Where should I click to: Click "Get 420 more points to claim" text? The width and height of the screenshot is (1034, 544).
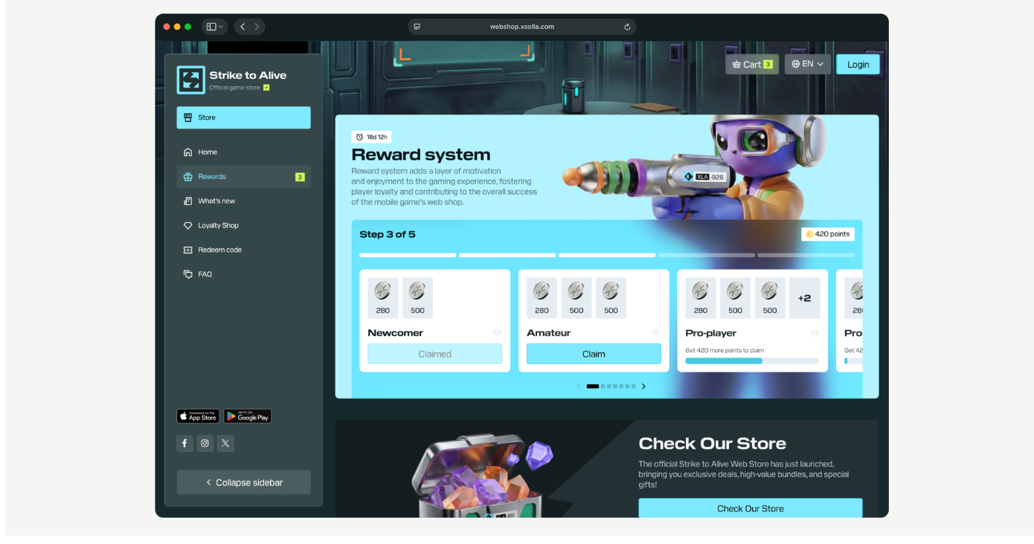(725, 350)
